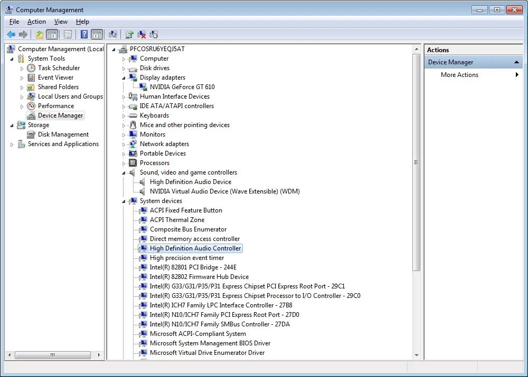Click the Disable device toolbar icon

(154, 34)
